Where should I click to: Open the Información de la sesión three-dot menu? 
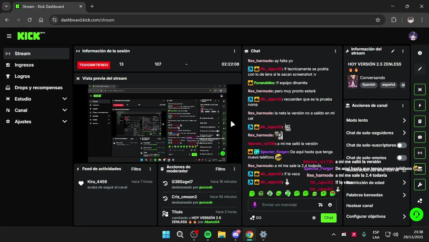(235, 51)
